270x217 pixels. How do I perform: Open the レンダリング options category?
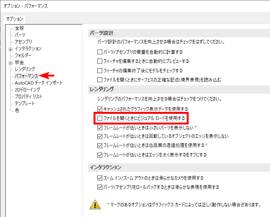25,69
